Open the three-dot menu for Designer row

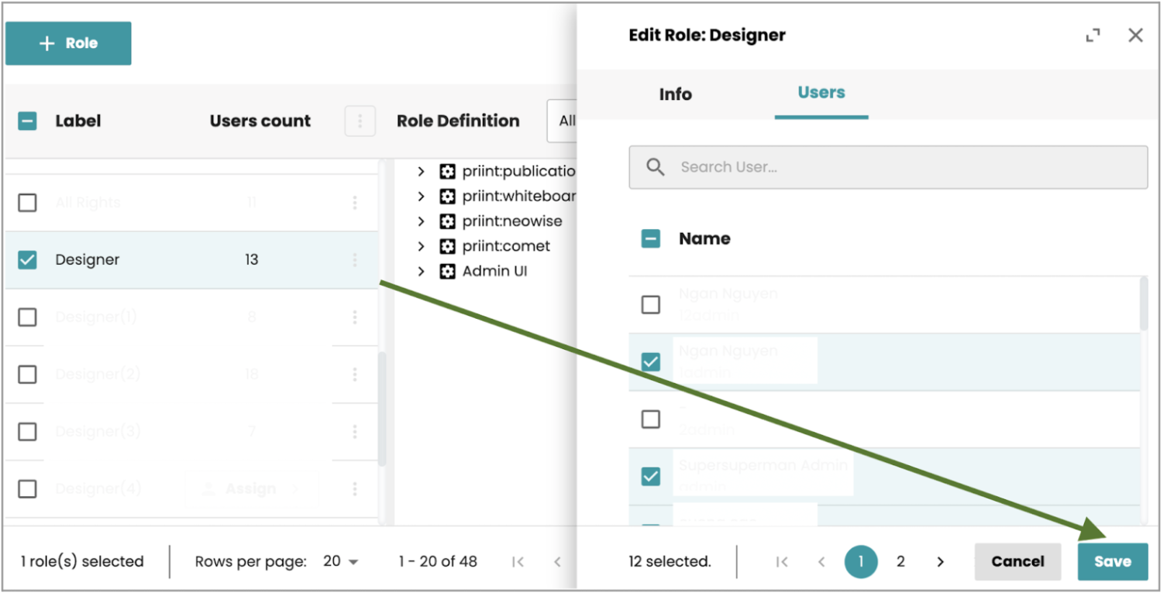tap(355, 260)
